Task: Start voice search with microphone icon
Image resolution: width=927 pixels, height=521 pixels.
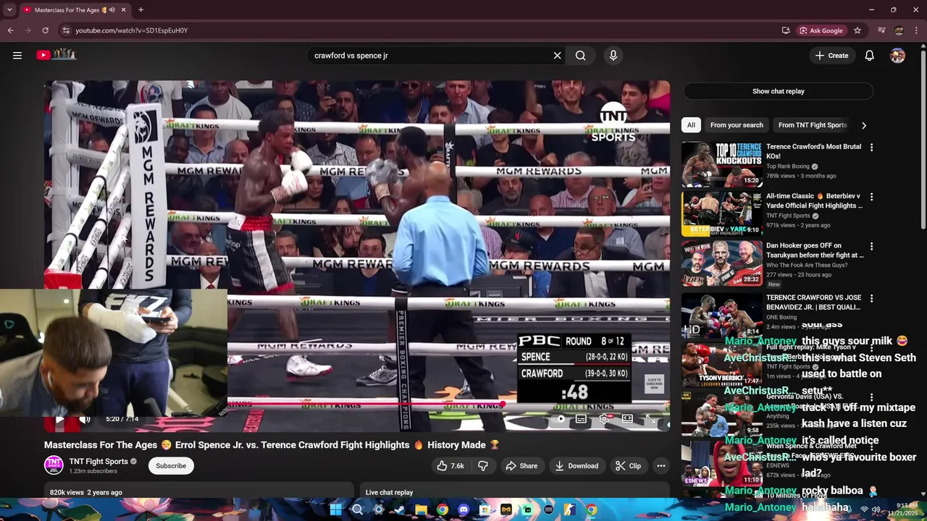Action: [613, 56]
